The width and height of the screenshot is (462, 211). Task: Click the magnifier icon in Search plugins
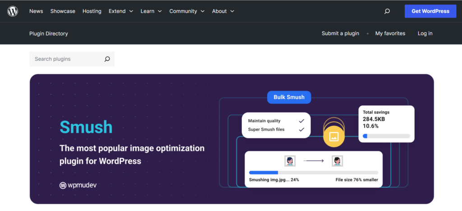[x=107, y=59]
